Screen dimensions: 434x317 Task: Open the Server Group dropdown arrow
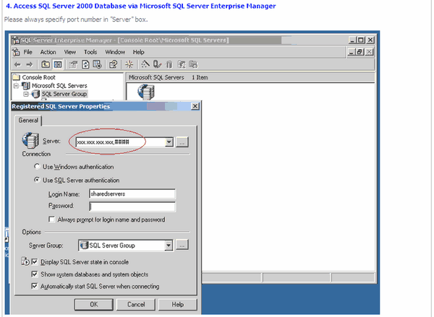pyautogui.click(x=169, y=245)
